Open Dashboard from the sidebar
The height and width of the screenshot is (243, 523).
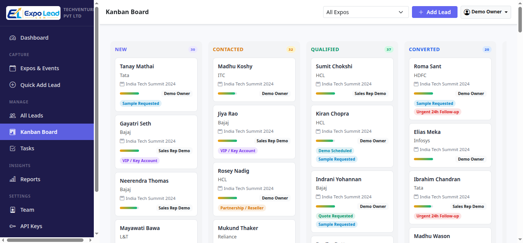(x=47, y=38)
